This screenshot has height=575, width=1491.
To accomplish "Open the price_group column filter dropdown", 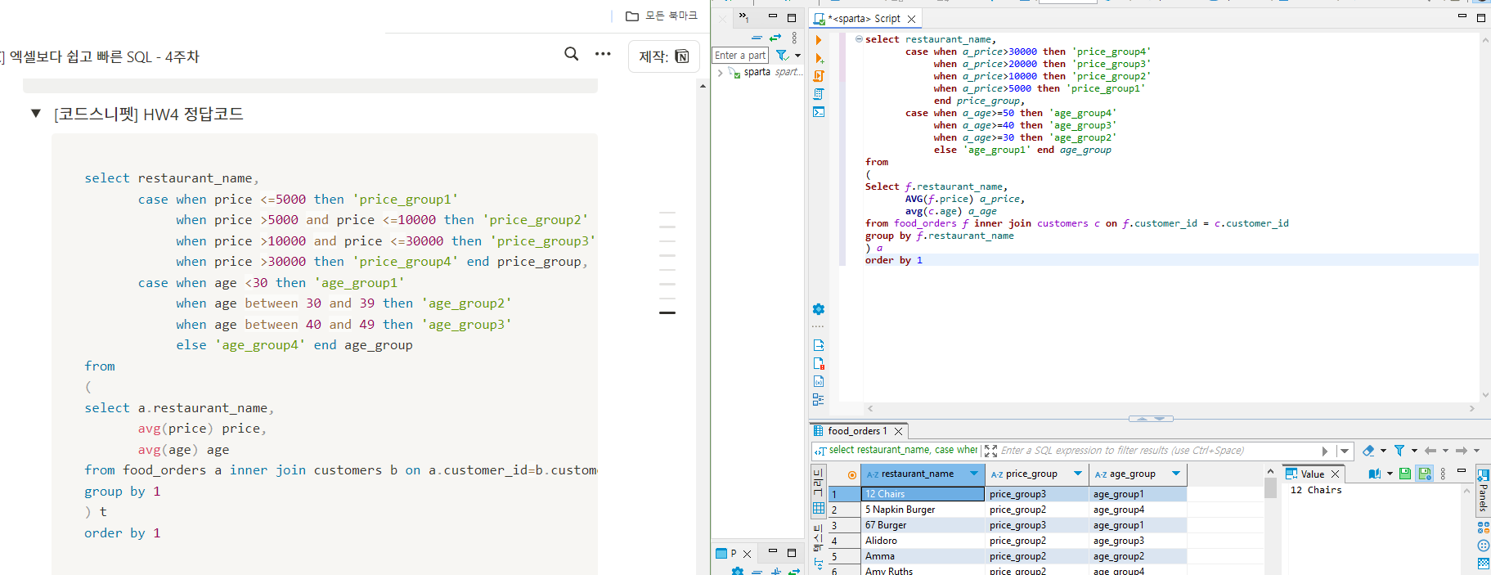I will coord(1078,474).
